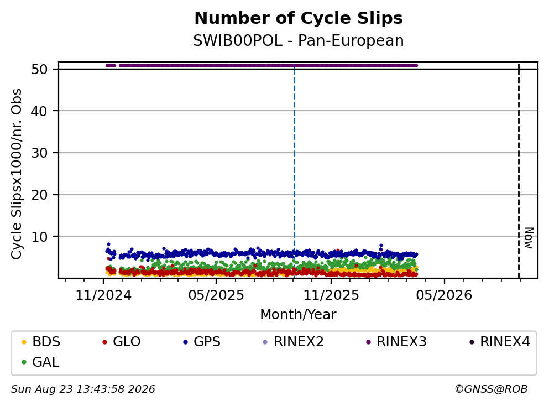This screenshot has height=406, width=549.
Task: Click the RINEX2 legend marker
Action: pyautogui.click(x=265, y=342)
